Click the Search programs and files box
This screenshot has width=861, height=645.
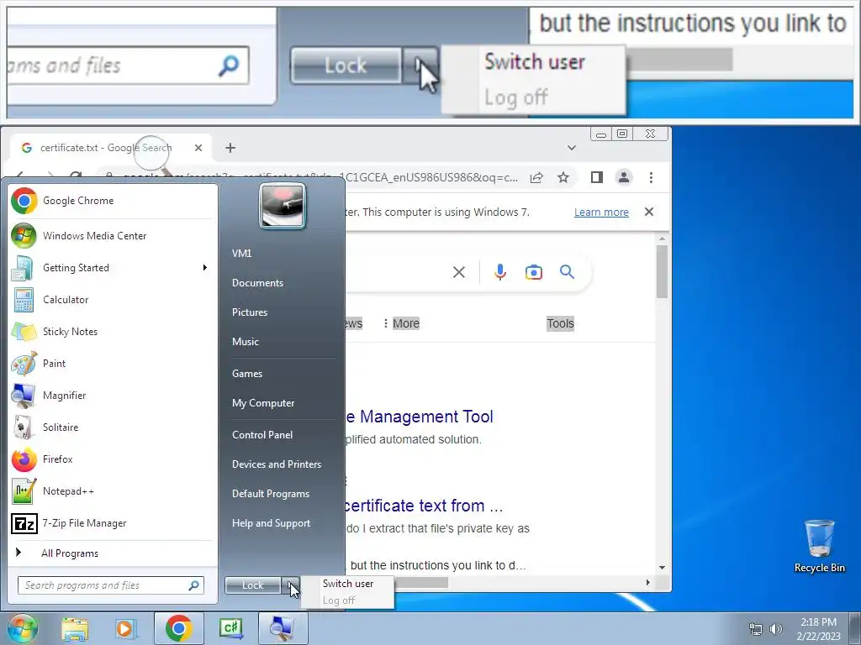click(x=111, y=585)
